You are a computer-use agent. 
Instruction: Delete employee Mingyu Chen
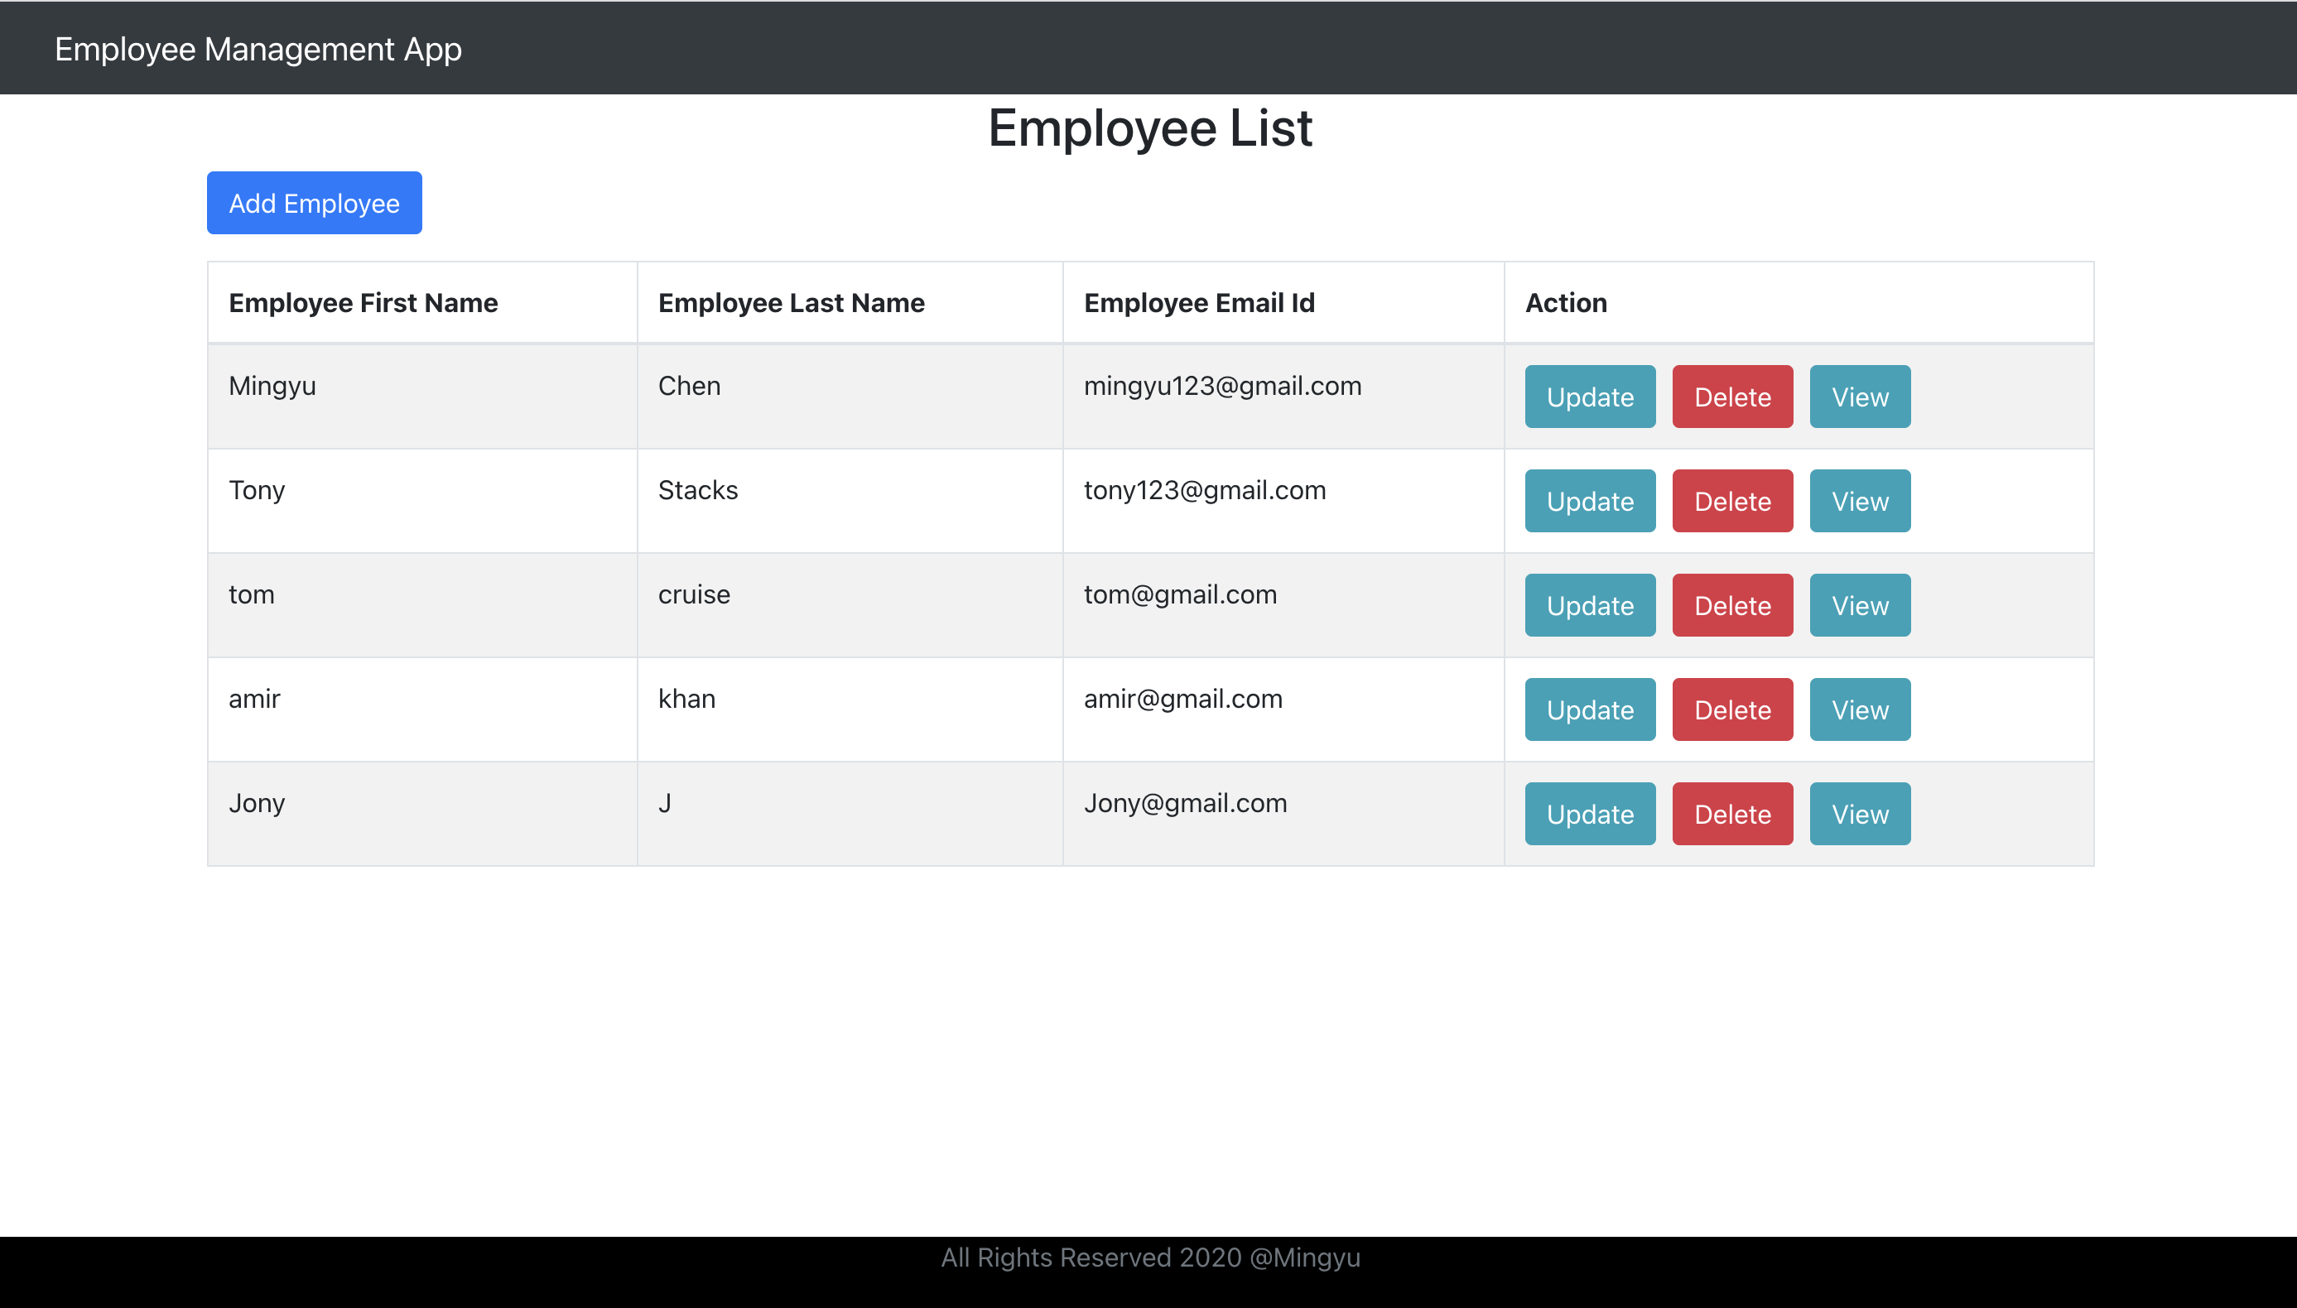tap(1731, 397)
